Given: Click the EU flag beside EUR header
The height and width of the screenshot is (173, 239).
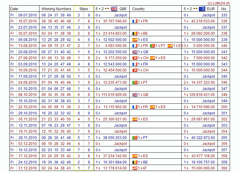Looking at the screenshot, I should tap(202, 9).
